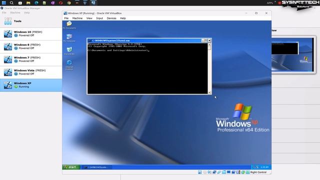Select Windows Vista (FRESH) VM in the list
Screen dimensions: 320x180
[x=31, y=72]
